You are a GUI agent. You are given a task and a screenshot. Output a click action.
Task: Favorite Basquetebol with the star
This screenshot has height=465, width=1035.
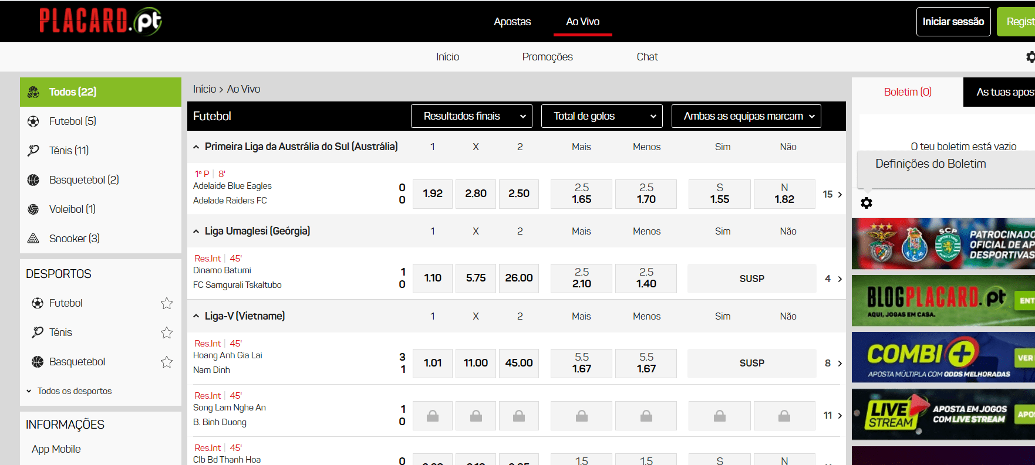[167, 362]
